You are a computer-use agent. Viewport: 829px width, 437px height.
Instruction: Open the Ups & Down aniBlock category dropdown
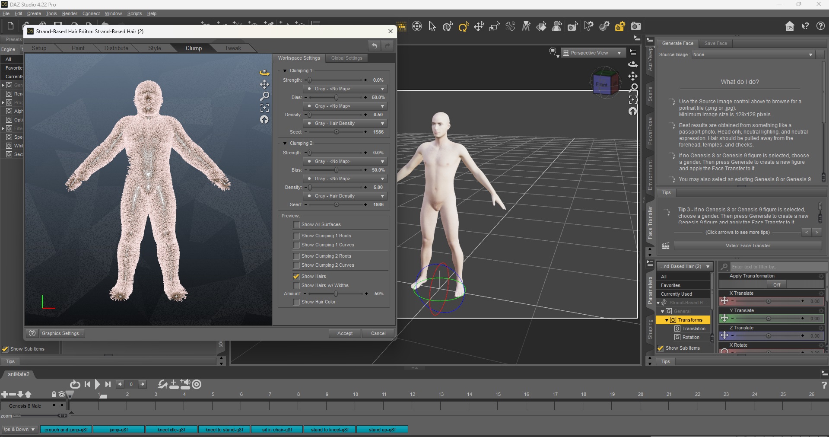pyautogui.click(x=19, y=429)
